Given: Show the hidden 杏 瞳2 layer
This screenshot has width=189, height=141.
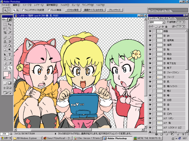Looking at the screenshot, I should [x=150, y=91].
